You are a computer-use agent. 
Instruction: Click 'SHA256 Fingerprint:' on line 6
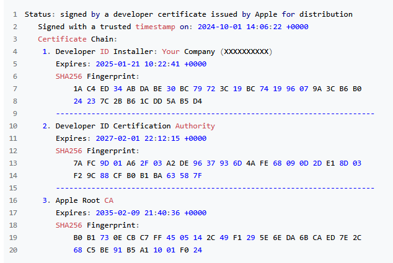[x=97, y=76]
